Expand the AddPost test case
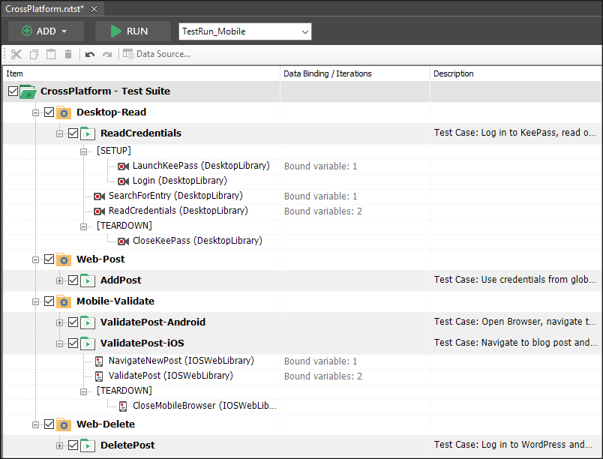The width and height of the screenshot is (603, 459). point(59,280)
